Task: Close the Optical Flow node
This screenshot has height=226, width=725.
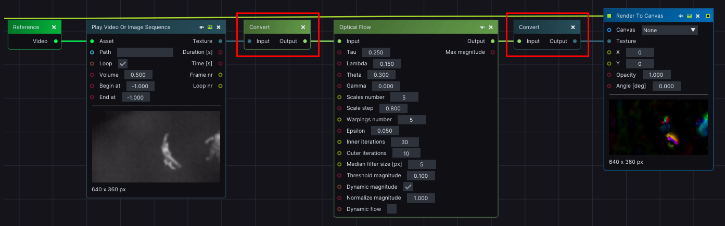Action: 491,27
